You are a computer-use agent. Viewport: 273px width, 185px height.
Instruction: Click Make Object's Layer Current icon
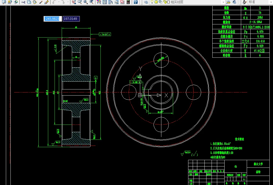228,2
